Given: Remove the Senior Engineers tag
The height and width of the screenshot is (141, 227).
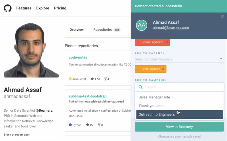Looking at the screenshot, I should (167, 42).
